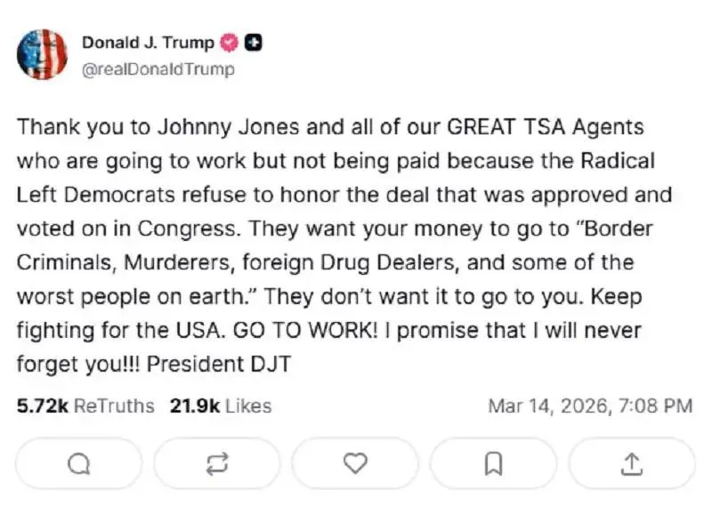Click the plus badge beside the verified checkmark
Screen dimensions: 712x530
click(252, 40)
